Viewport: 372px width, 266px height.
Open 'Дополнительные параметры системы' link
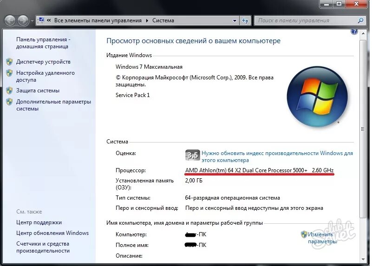pos(53,105)
